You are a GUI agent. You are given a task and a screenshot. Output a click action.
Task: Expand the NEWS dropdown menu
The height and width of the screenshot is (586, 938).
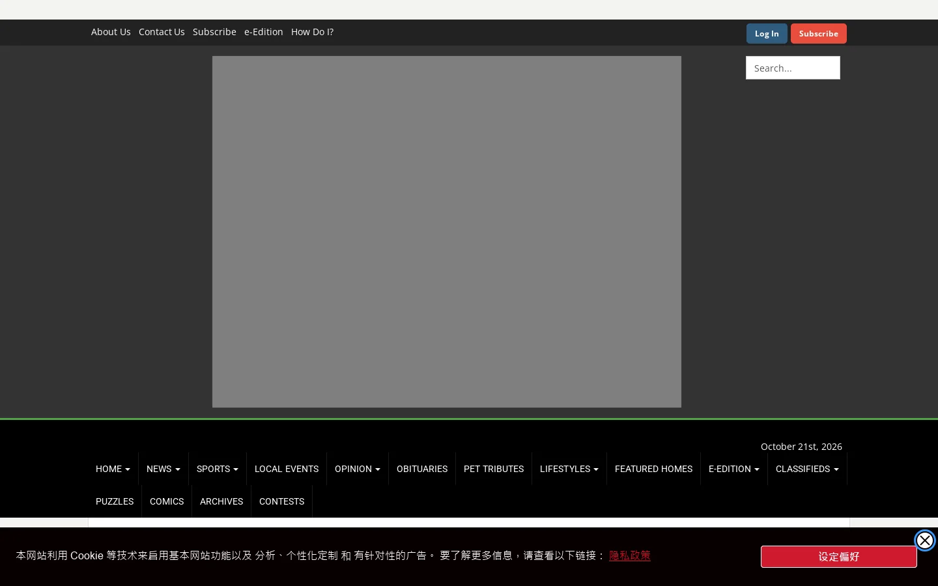[163, 469]
